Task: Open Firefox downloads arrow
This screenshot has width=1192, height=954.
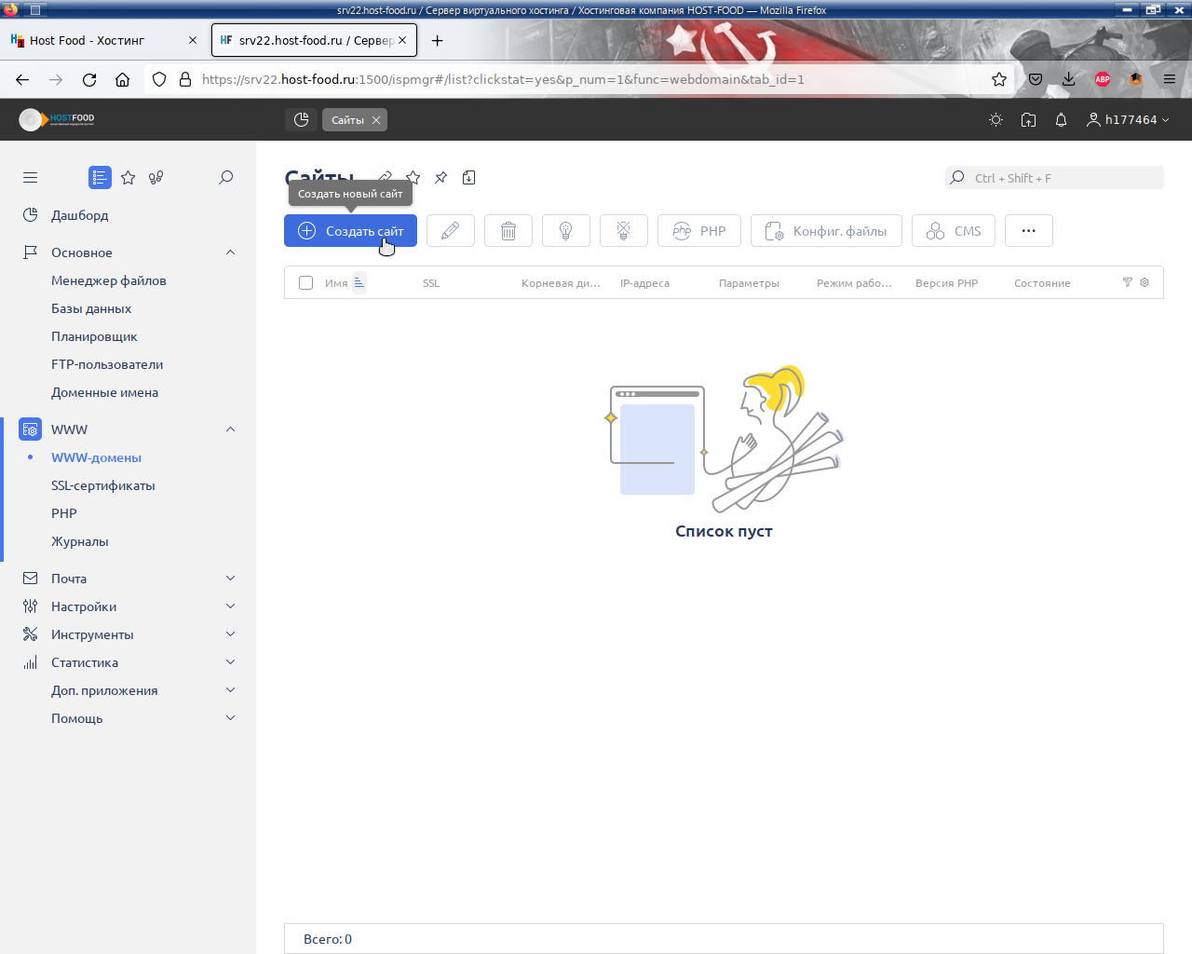Action: (x=1069, y=79)
